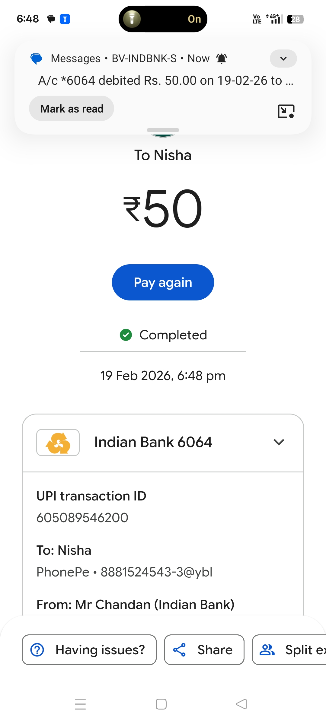This screenshot has width=326, height=724.
Task: Tap the notification bell alert icon
Action: coord(222,59)
